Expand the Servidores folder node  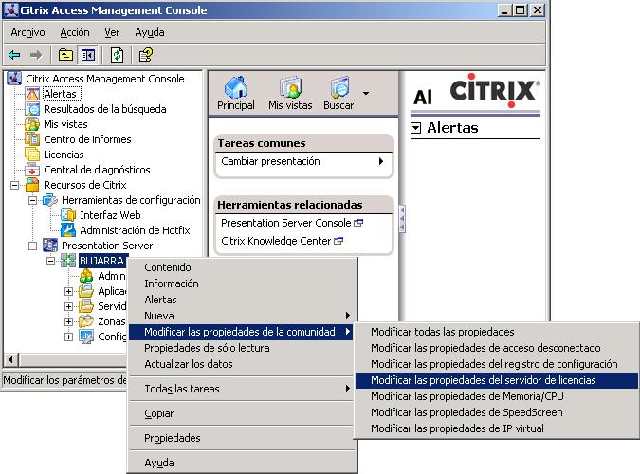tap(68, 306)
